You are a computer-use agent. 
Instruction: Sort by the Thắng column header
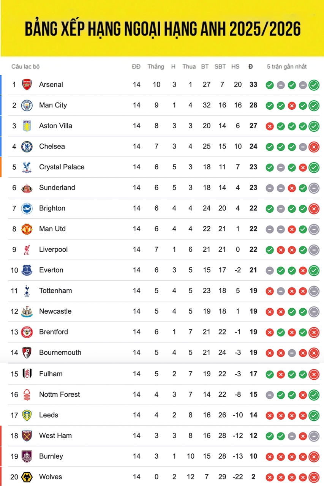tap(156, 67)
